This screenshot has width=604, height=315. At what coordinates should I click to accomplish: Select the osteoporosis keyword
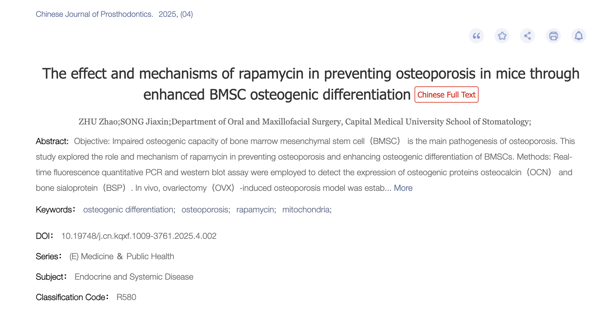coord(205,210)
